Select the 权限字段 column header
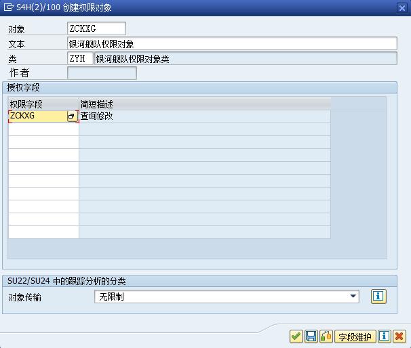 pyautogui.click(x=43, y=104)
